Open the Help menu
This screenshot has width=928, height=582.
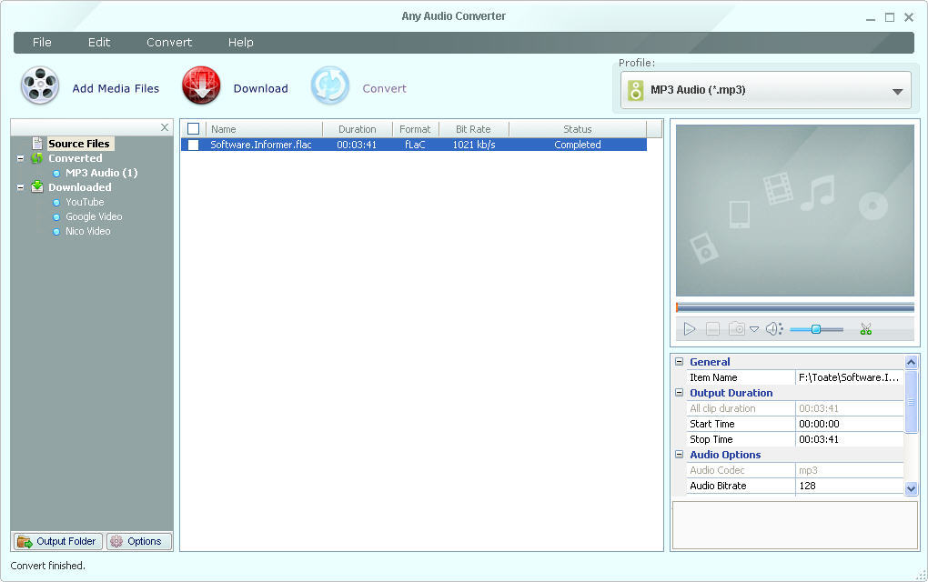[x=241, y=43]
